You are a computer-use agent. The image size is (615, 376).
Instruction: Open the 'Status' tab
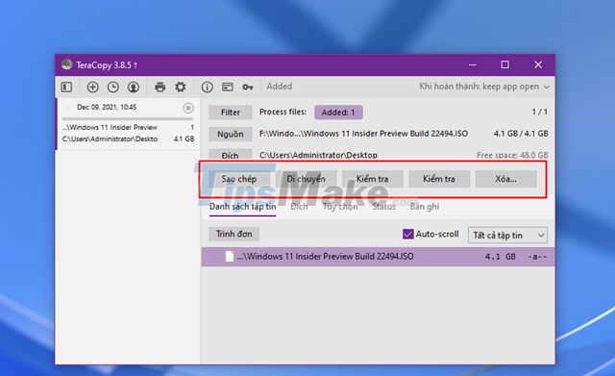click(383, 207)
